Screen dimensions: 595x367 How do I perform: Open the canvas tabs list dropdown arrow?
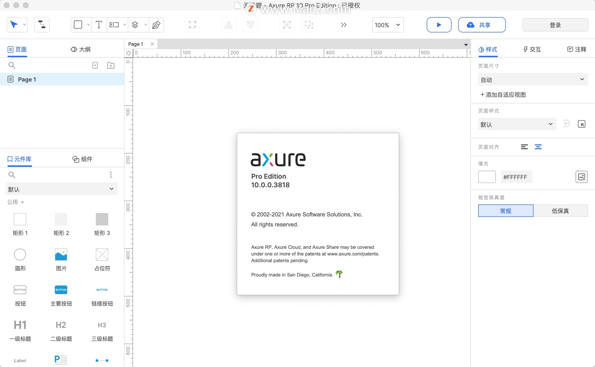pyautogui.click(x=466, y=45)
